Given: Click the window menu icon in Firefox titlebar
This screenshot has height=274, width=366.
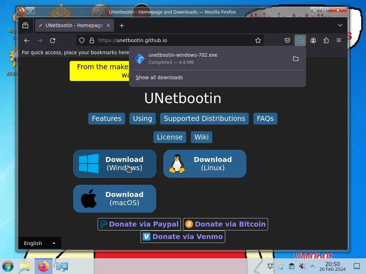Looking at the screenshot, I should (30, 10).
